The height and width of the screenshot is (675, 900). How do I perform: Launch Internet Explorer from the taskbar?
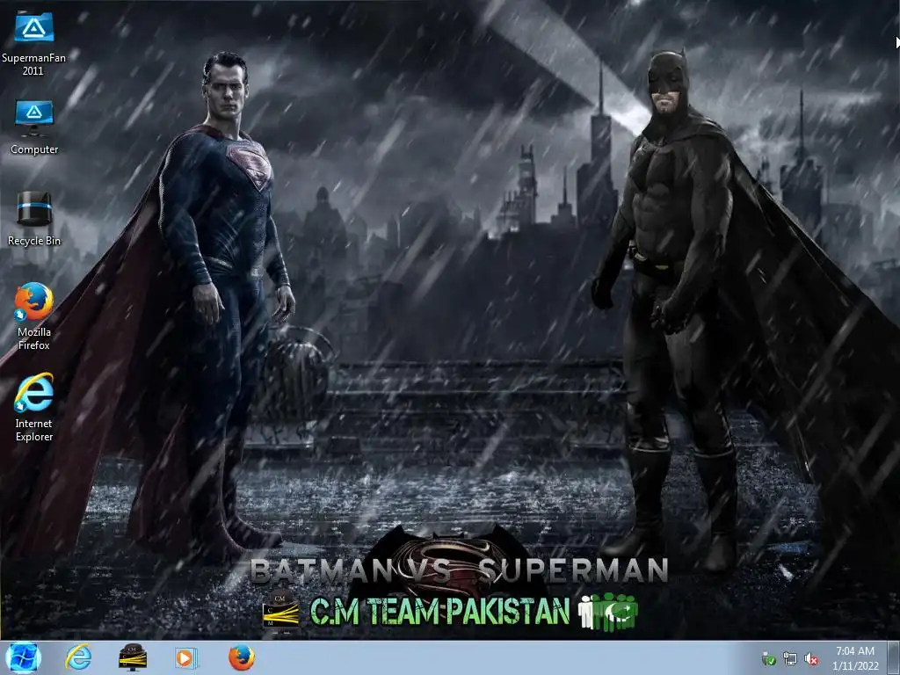[78, 657]
